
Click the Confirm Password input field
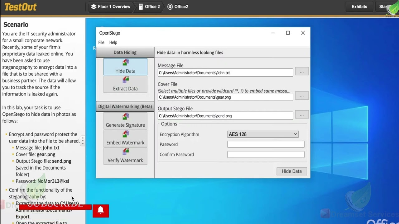(x=266, y=155)
